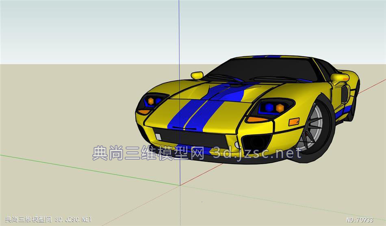This screenshot has height=226, width=386.
Task: Click the headlight cluster beside the front wheel
Action: click(x=271, y=110)
